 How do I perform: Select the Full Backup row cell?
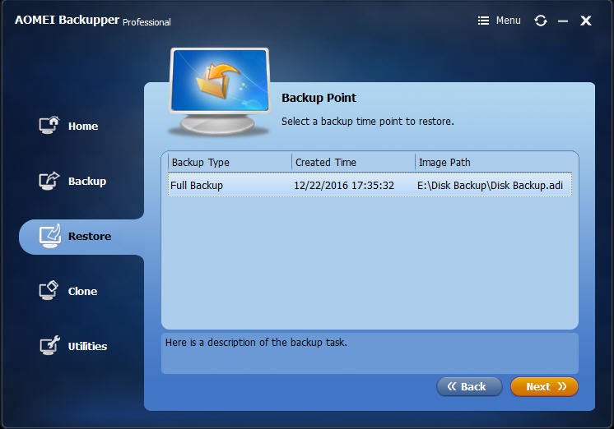click(197, 185)
